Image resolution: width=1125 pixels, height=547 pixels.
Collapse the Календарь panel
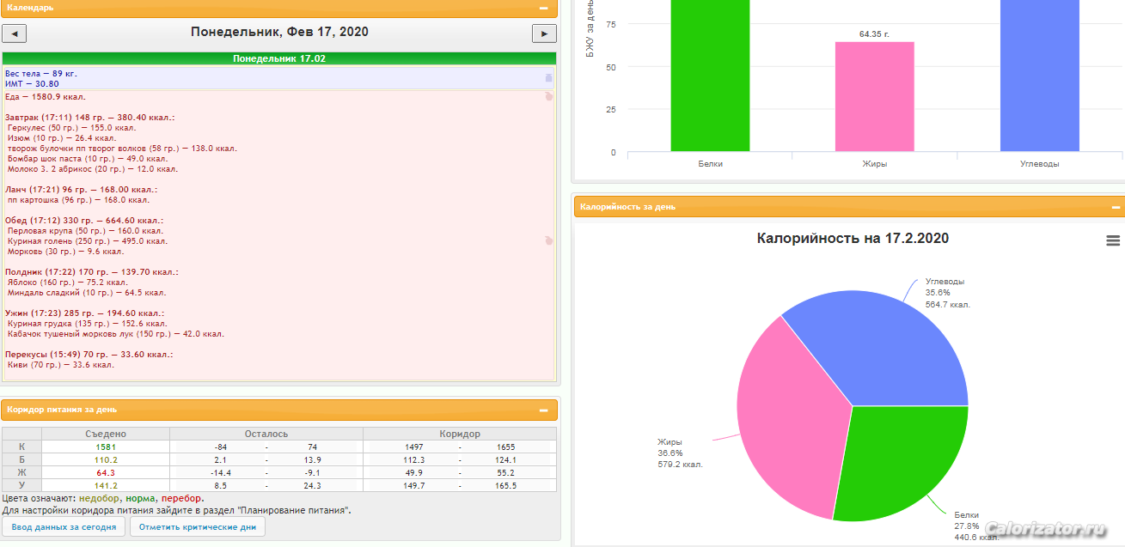tap(543, 8)
